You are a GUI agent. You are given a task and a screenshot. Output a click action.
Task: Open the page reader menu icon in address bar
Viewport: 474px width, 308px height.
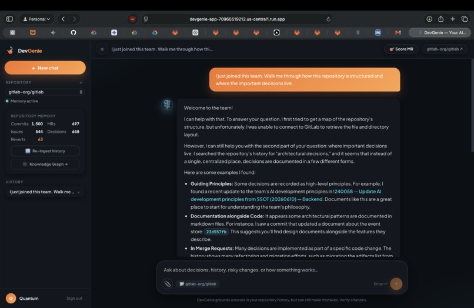click(x=146, y=19)
